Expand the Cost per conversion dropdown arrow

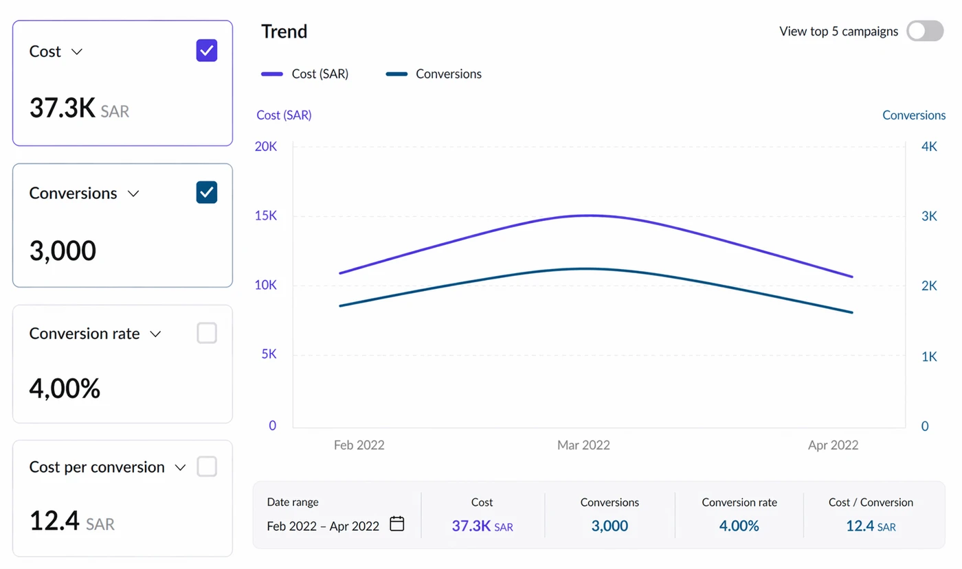[x=180, y=467]
